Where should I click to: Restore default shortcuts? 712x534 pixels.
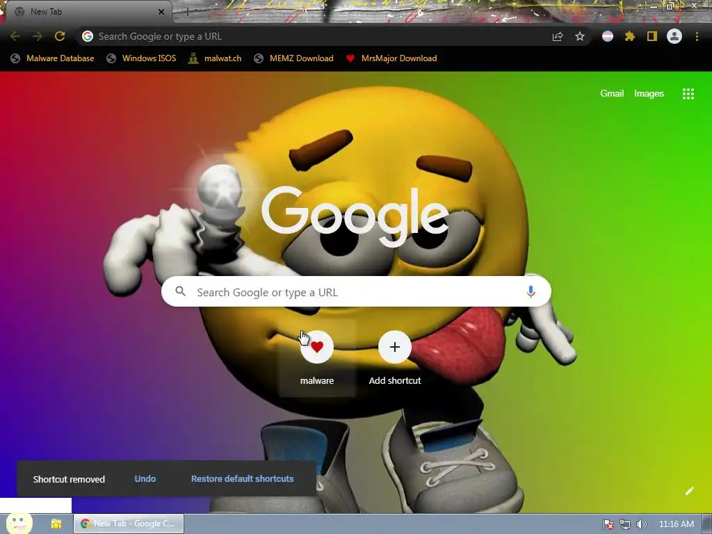(x=242, y=478)
